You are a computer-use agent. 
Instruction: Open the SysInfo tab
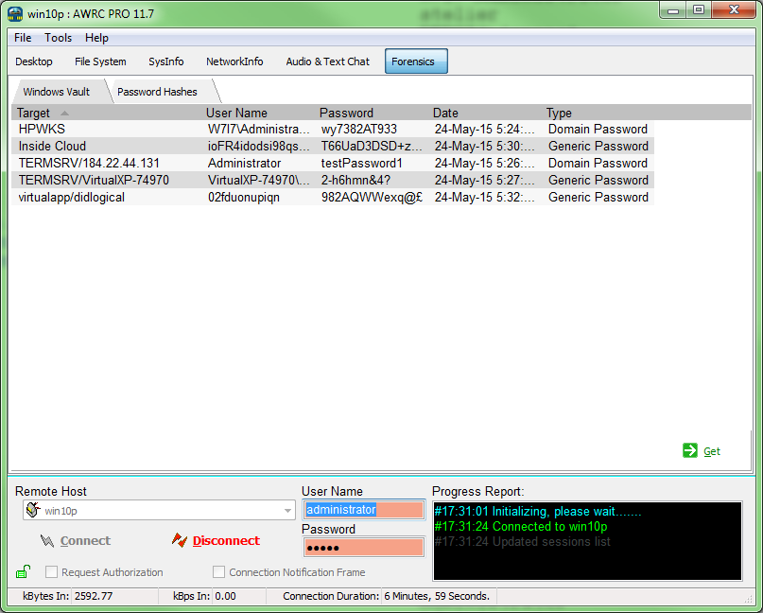(x=166, y=61)
